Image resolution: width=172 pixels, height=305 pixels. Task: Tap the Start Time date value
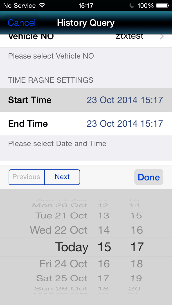[x=125, y=100]
